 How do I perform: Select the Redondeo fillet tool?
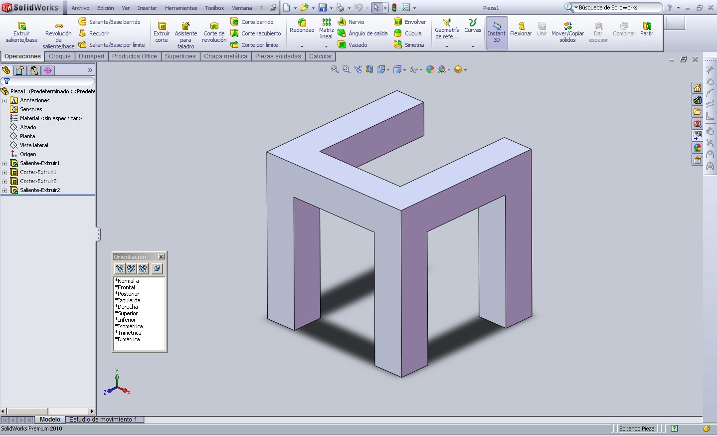point(302,26)
